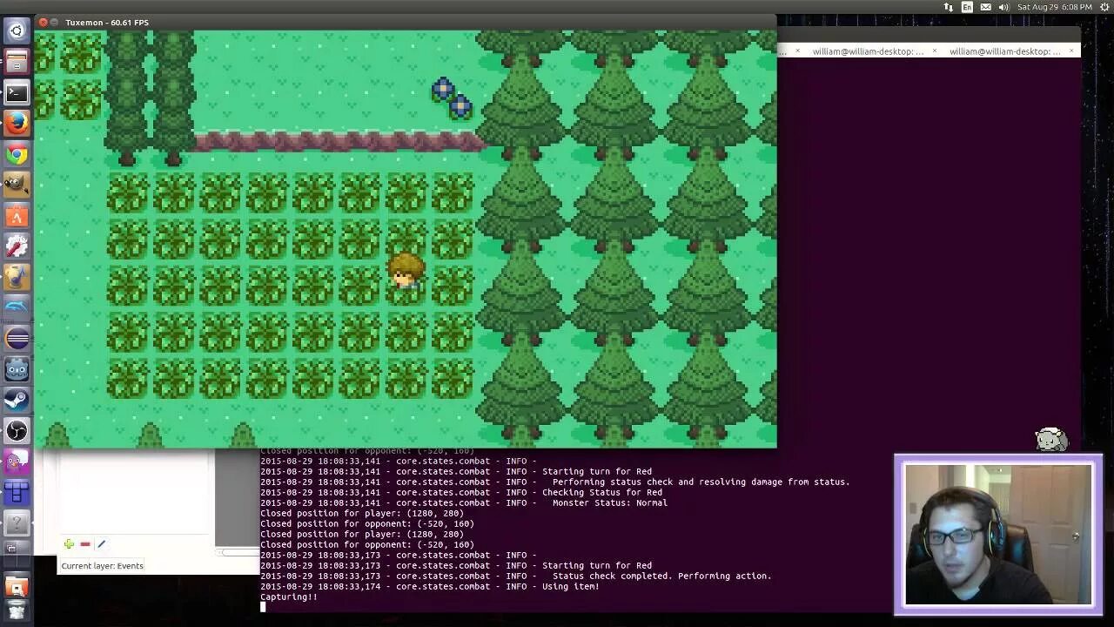The width and height of the screenshot is (1114, 627).
Task: Open the mail indicator in top panel
Action: pyautogui.click(x=986, y=7)
